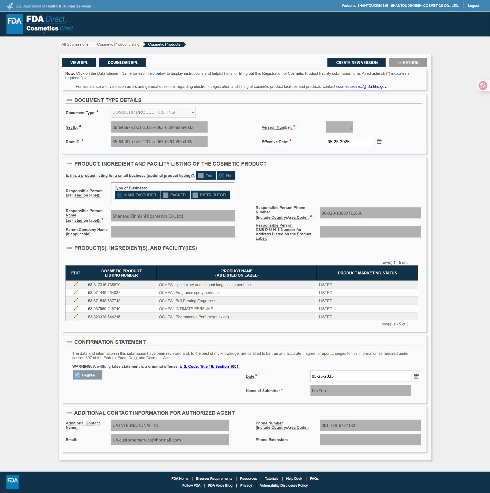Viewport: 490px width, 493px height.
Task: Log out of the account
Action: [473, 6]
